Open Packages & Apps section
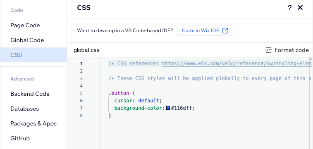313x149 pixels. 33,123
